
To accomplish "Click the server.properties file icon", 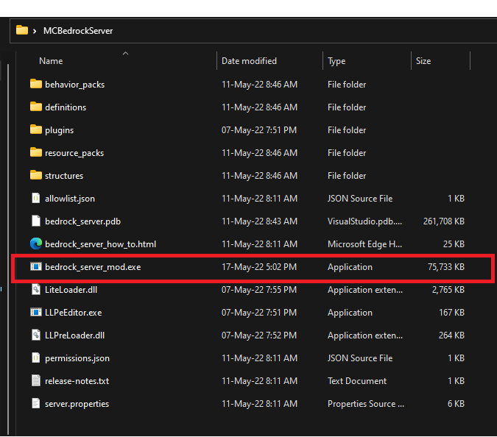I will [36, 403].
